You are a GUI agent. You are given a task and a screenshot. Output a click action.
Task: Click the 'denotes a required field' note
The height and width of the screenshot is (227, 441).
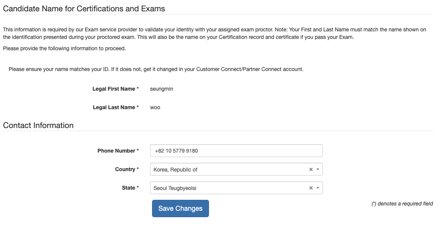pos(402,204)
